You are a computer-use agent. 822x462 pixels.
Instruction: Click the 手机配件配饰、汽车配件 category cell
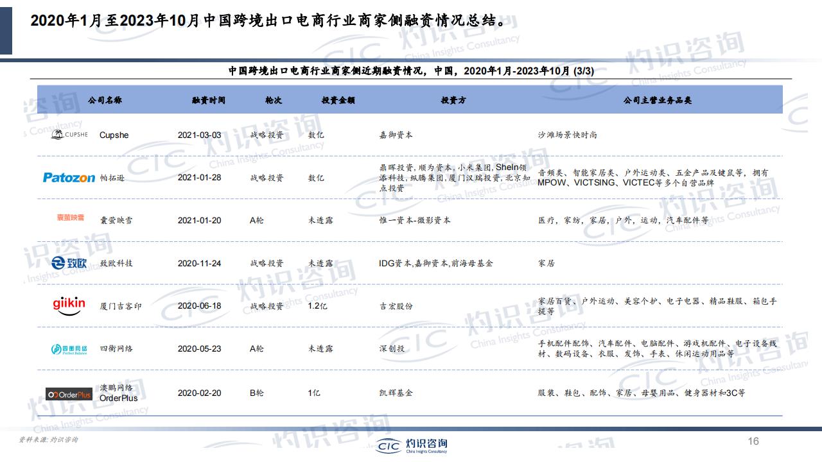(x=658, y=348)
